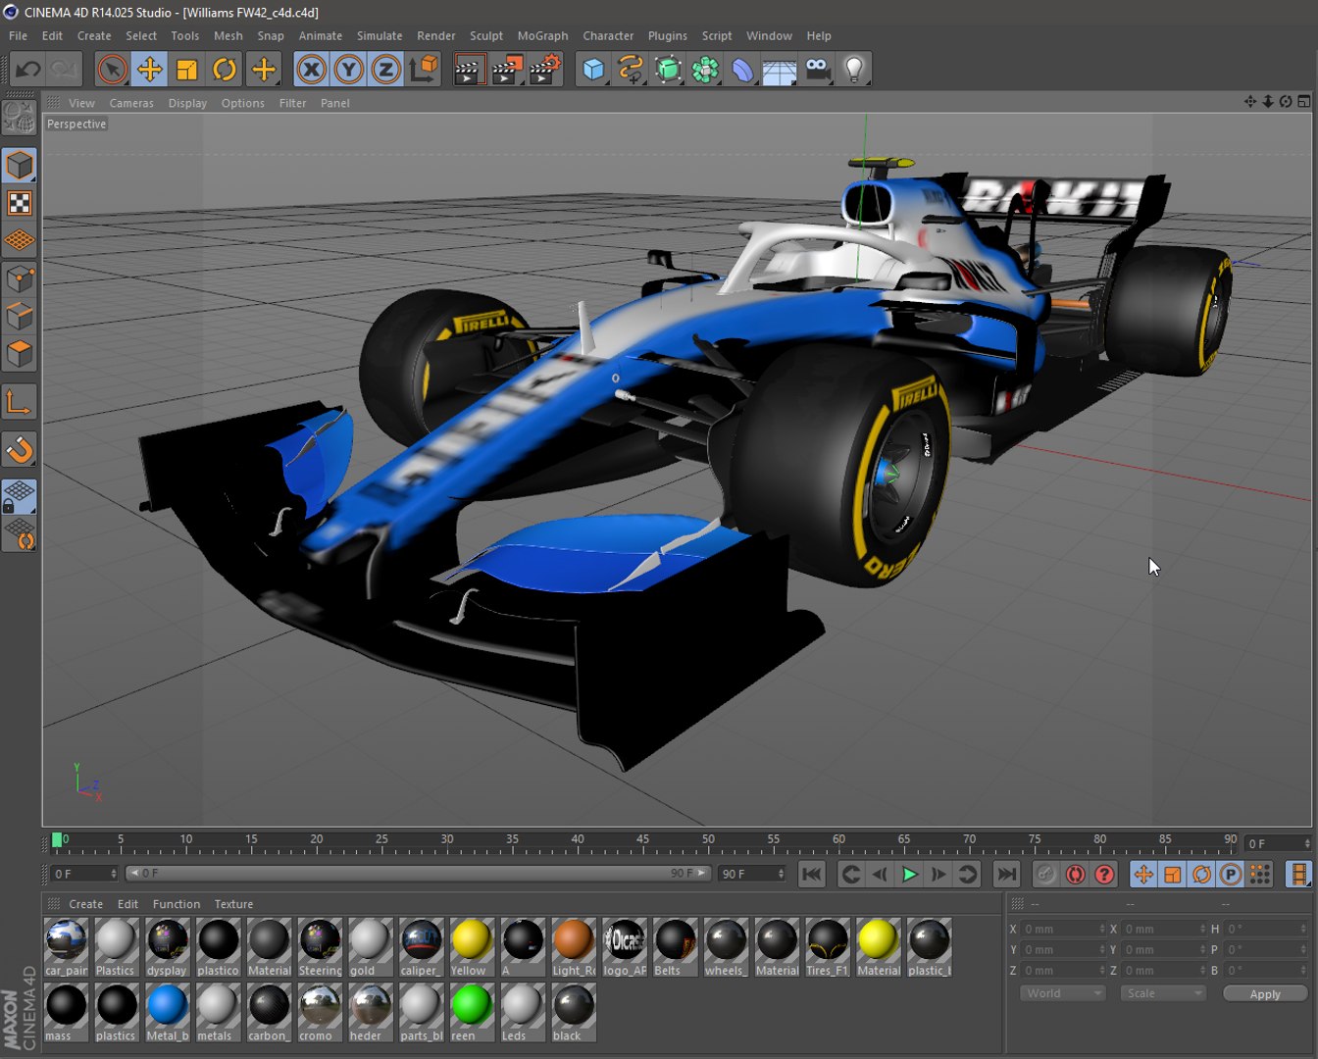The height and width of the screenshot is (1059, 1318).
Task: Open the Render Settings icon
Action: tap(545, 70)
